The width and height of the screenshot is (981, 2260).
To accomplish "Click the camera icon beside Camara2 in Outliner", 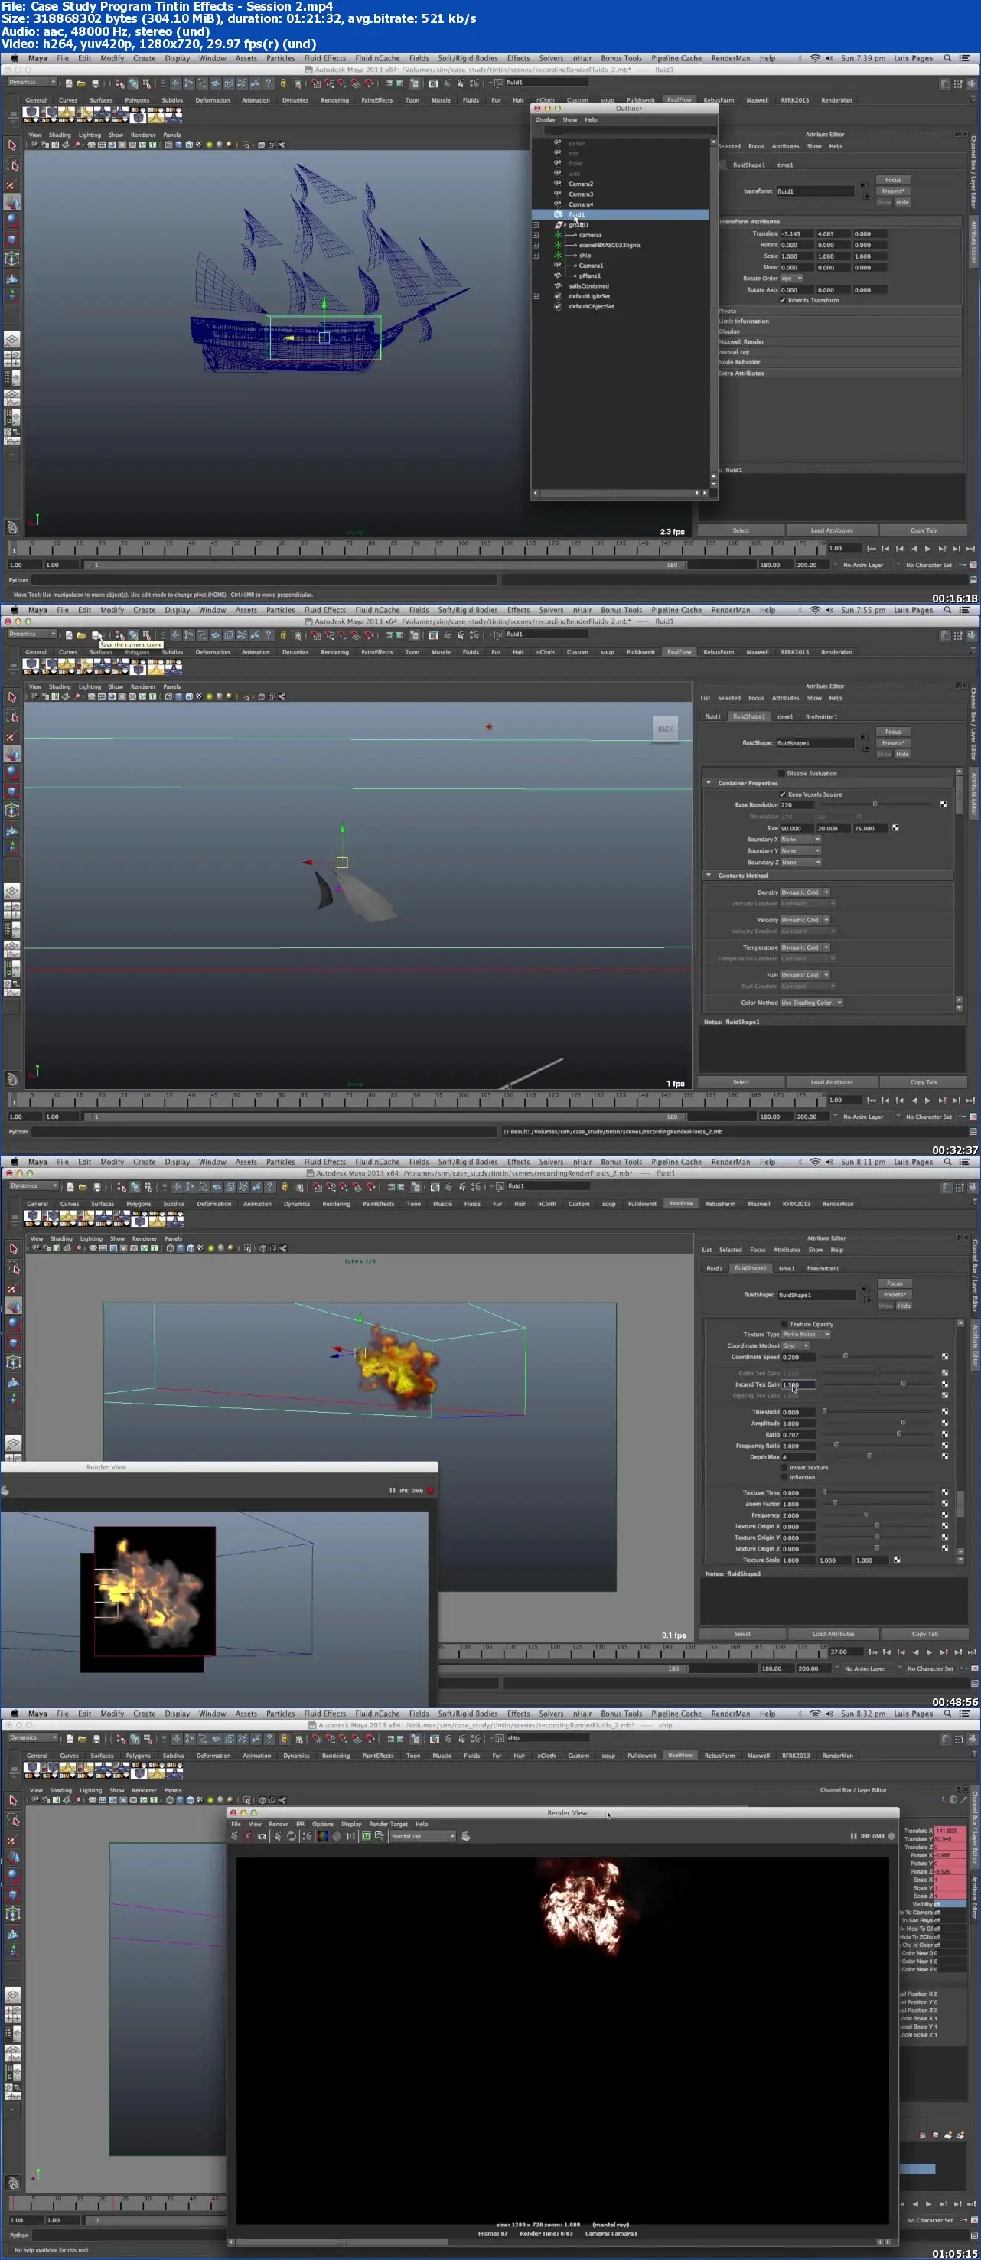I will [x=558, y=184].
